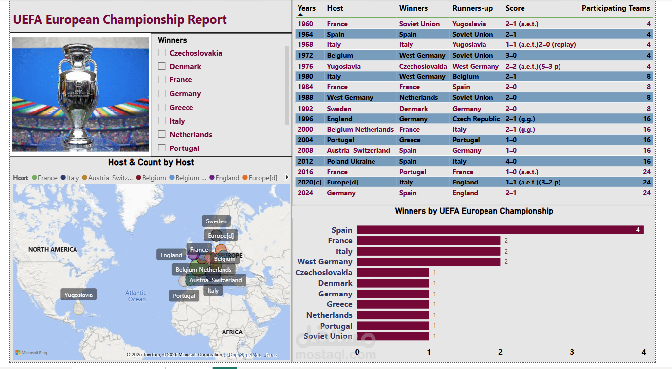
Task: Enable the Germany checkbox in Winners slicer
Action: (x=161, y=94)
